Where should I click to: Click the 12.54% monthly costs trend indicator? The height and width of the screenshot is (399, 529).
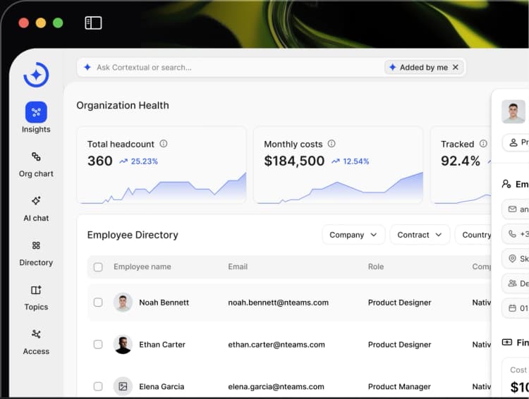click(x=350, y=161)
